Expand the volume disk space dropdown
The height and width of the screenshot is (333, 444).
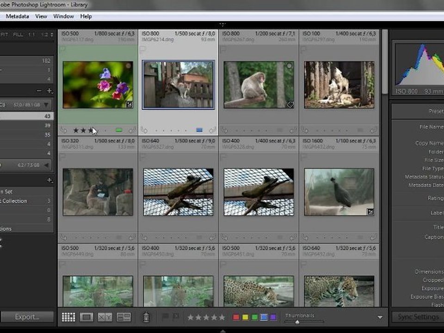[46, 105]
